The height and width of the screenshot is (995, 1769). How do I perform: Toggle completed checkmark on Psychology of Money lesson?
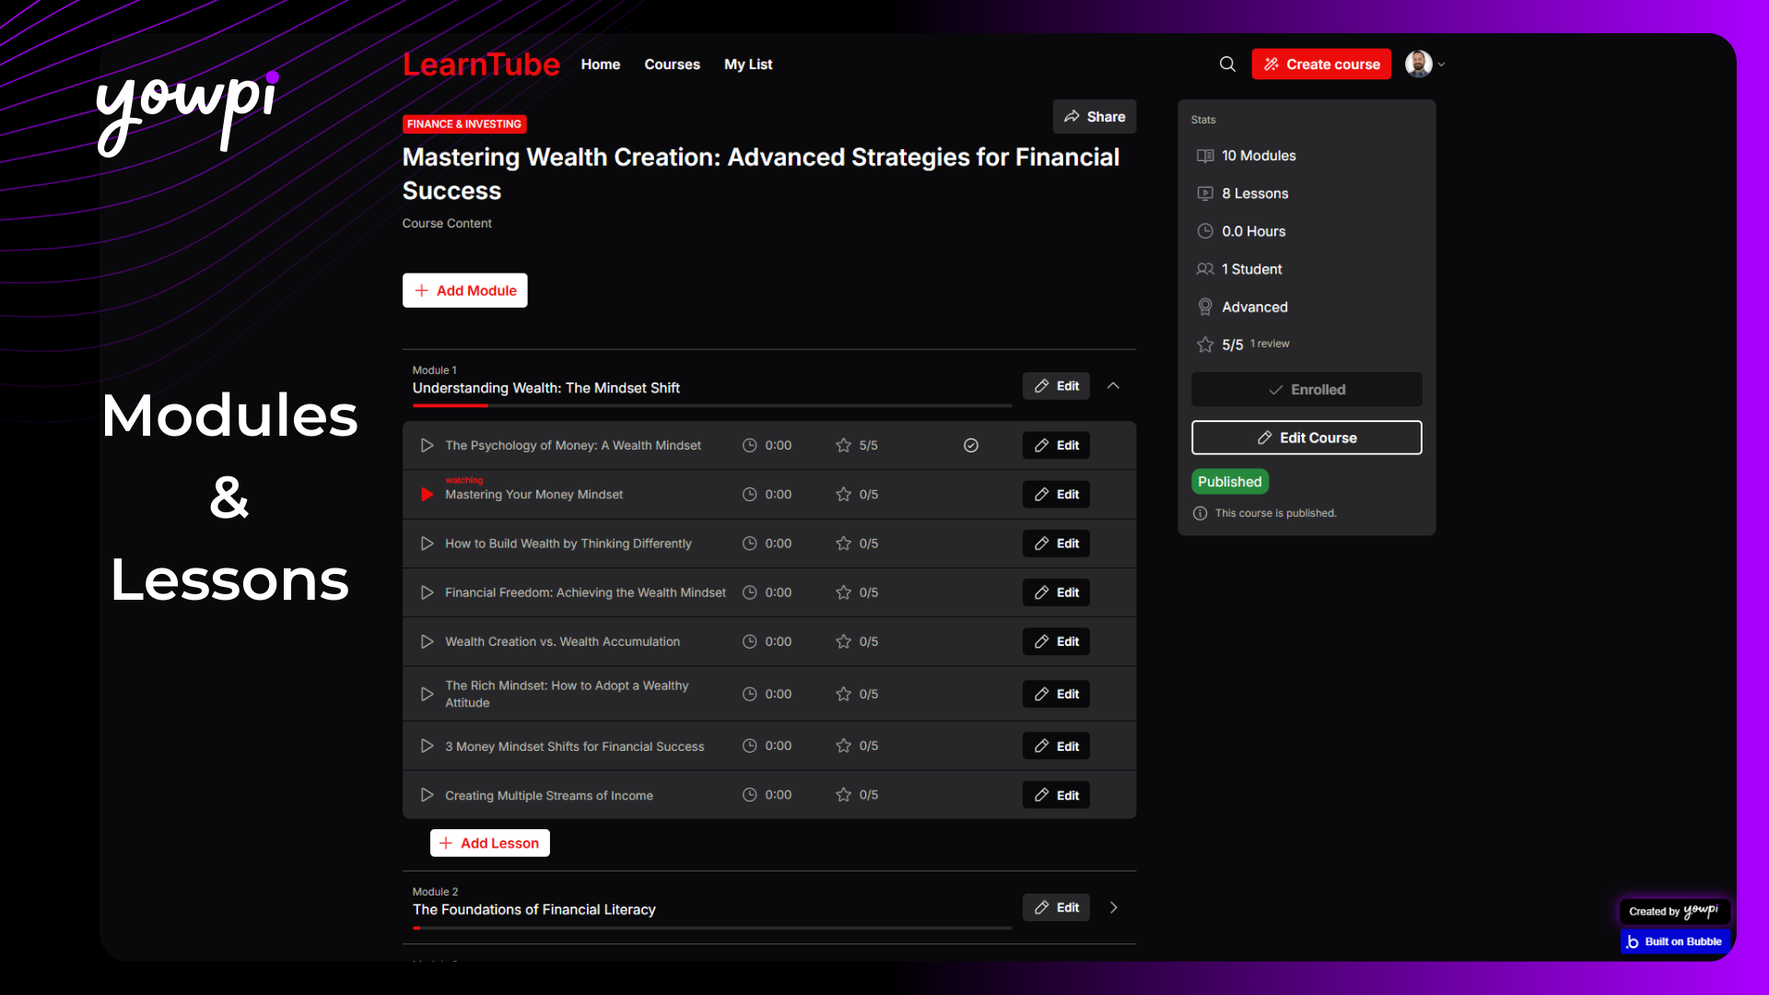[x=971, y=445]
